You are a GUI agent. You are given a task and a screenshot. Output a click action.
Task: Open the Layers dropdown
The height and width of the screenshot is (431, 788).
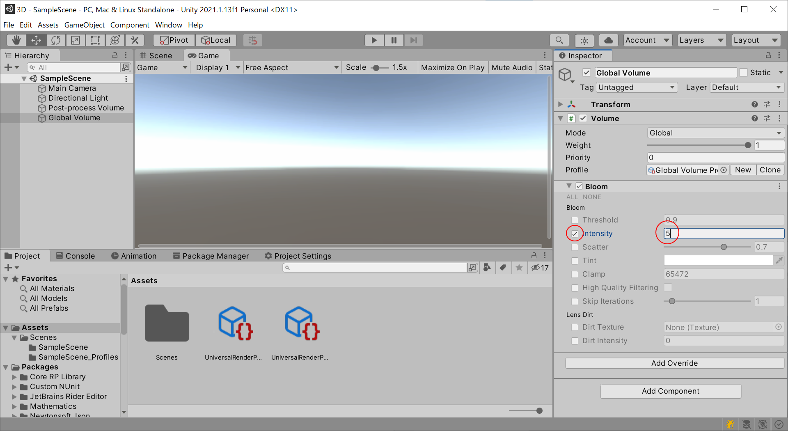pos(701,40)
